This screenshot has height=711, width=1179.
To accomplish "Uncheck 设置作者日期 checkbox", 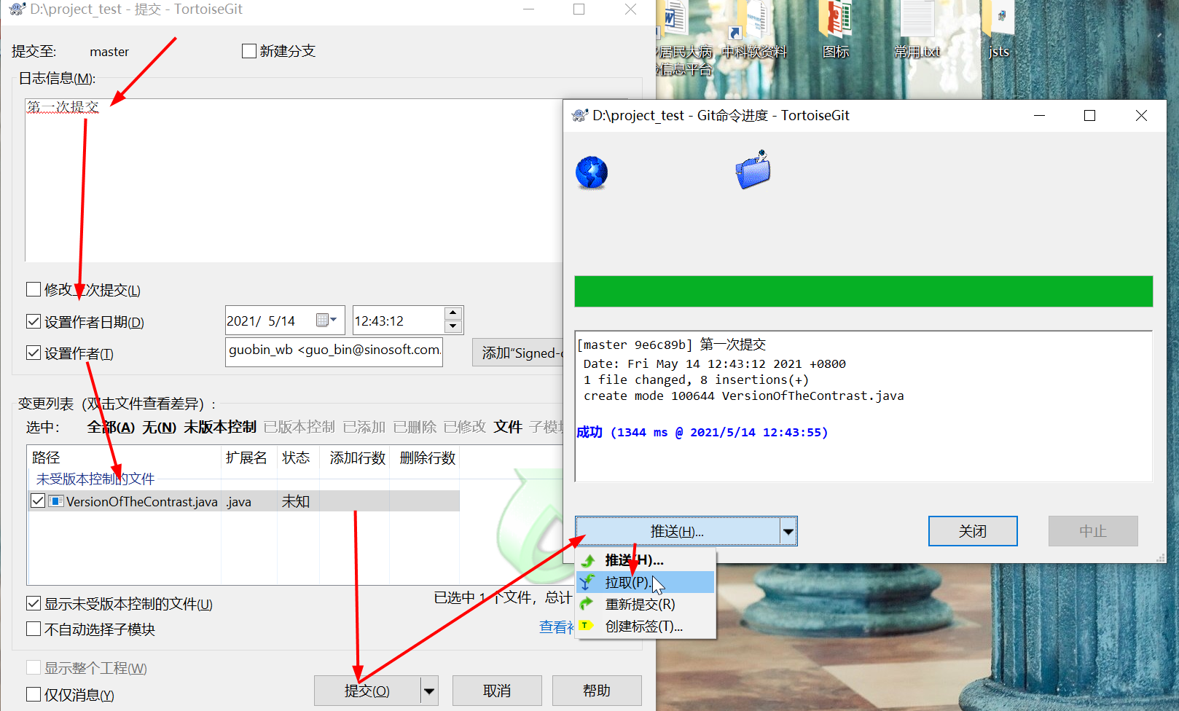I will (34, 321).
